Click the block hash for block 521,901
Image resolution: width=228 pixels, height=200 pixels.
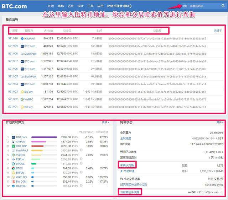click(x=157, y=107)
